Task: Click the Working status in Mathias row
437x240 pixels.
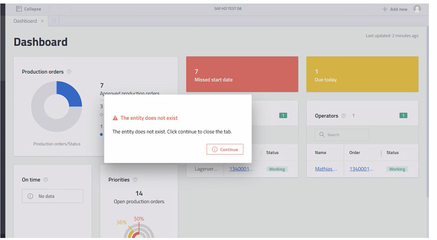Action: tap(397, 169)
